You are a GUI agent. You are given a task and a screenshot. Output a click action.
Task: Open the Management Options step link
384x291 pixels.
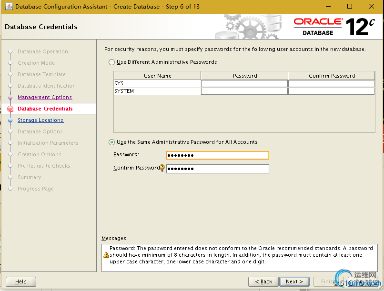(45, 97)
